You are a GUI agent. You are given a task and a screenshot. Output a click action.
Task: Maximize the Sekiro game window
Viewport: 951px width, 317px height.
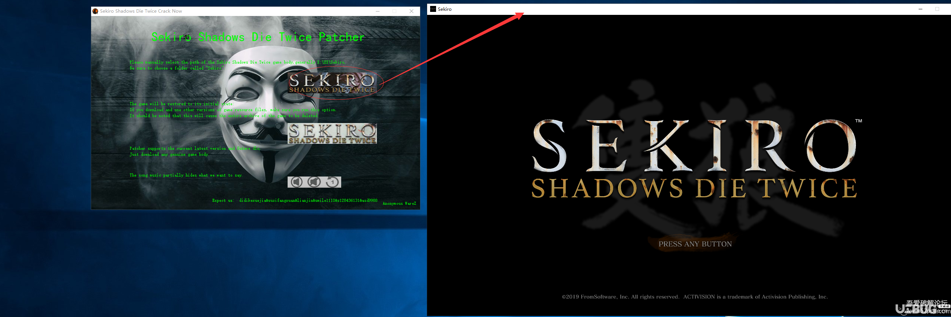click(x=937, y=9)
